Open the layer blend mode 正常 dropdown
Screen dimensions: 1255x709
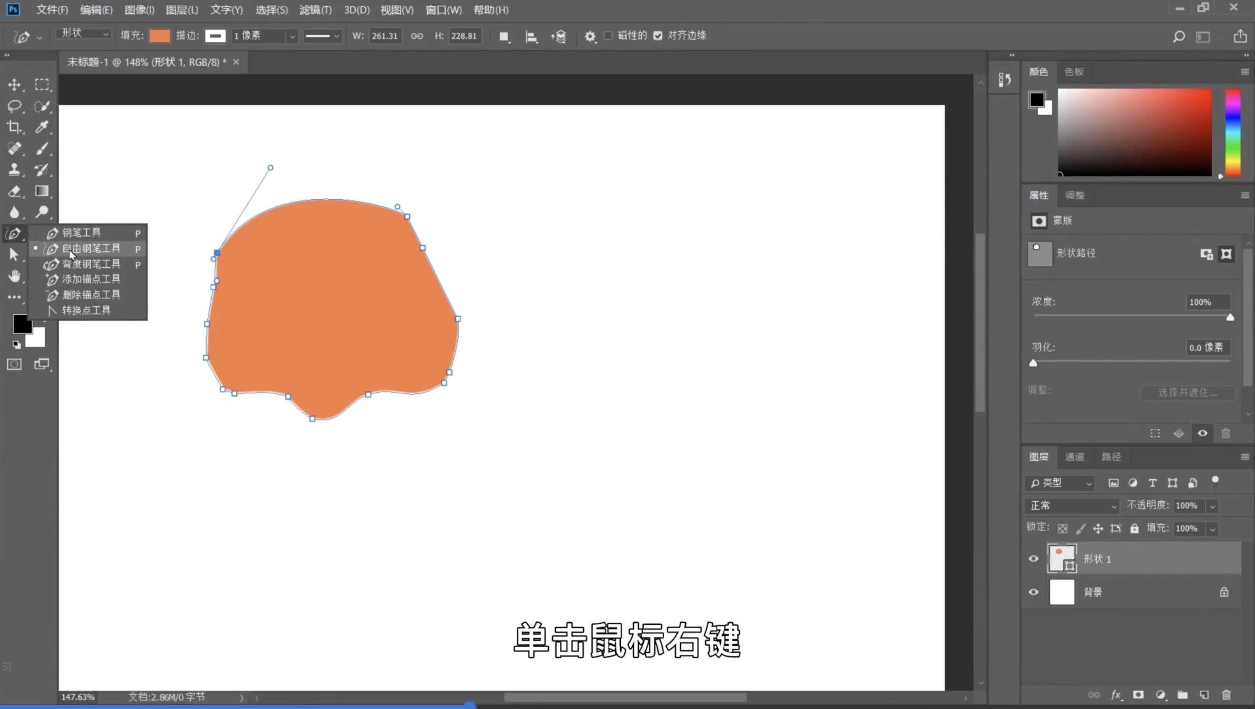coord(1072,506)
